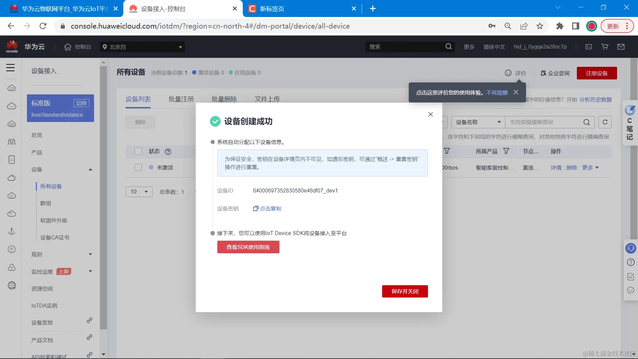The width and height of the screenshot is (638, 359).
Task: Click the feedback edit icon on right rail
Action: click(631, 277)
